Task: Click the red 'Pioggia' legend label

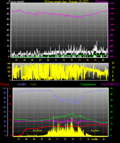Action: click(x=5, y=84)
